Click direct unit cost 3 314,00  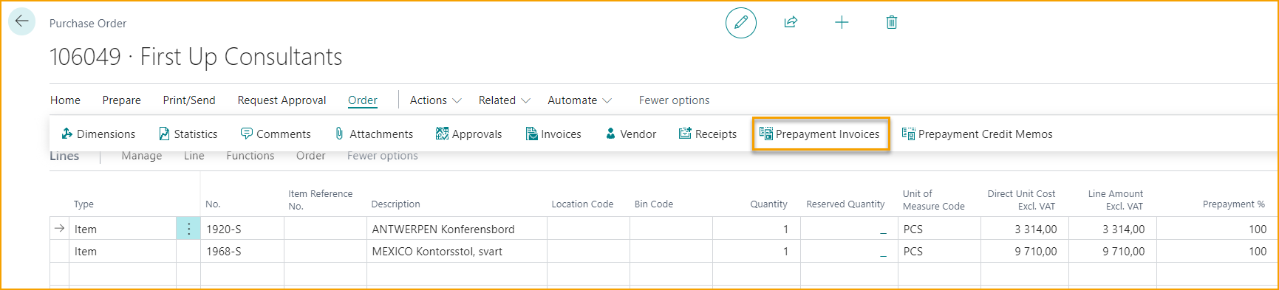pos(1035,229)
